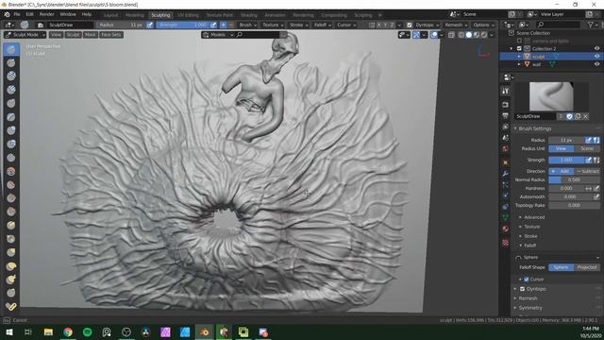Image resolution: width=604 pixels, height=340 pixels.
Task: Select material preview shading mode
Action: pyautogui.click(x=477, y=35)
